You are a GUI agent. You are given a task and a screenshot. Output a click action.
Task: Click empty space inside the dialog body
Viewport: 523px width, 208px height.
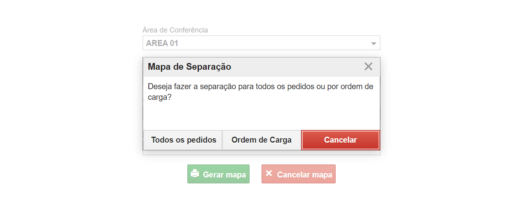click(x=261, y=115)
